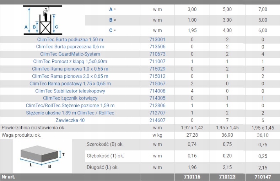Select 'Głębokość (T) ok.' label
Screen dimensions: 280x181
(105, 156)
